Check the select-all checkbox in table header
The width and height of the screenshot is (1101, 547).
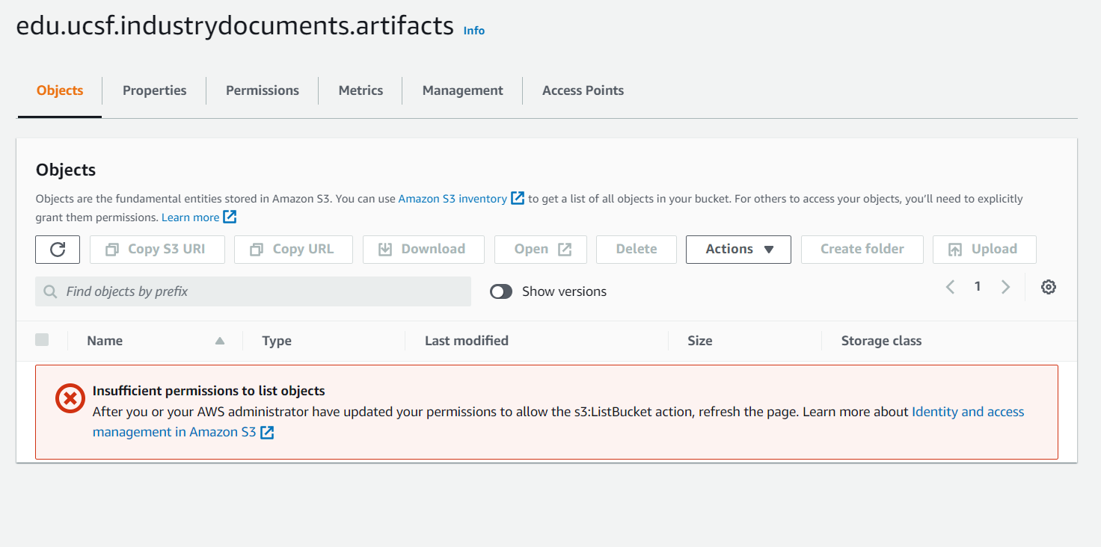click(x=42, y=340)
